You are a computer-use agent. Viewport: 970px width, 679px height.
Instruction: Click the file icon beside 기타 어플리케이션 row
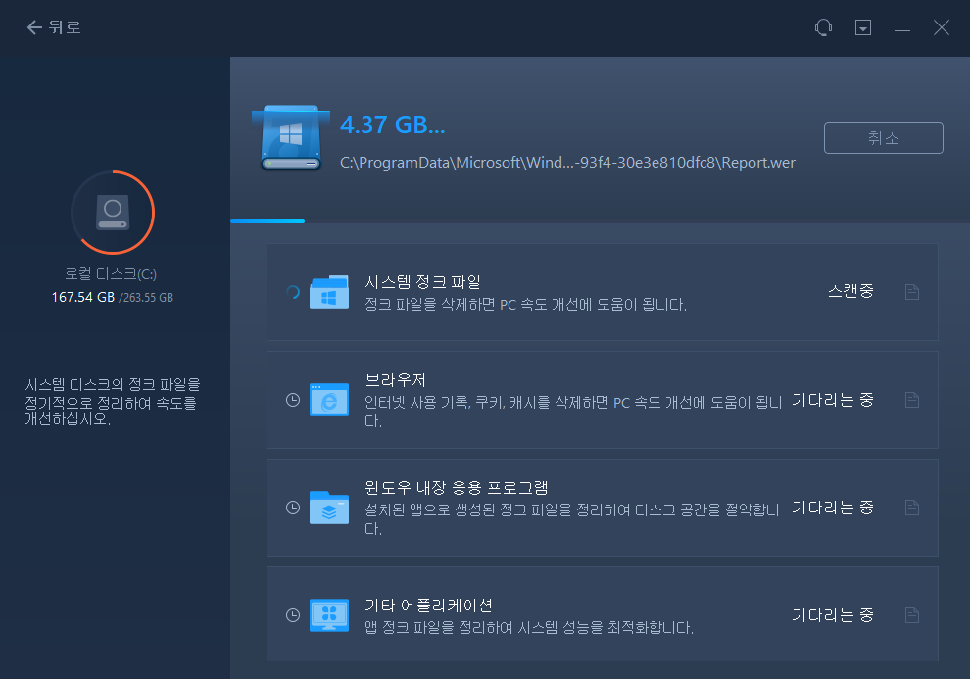911,614
